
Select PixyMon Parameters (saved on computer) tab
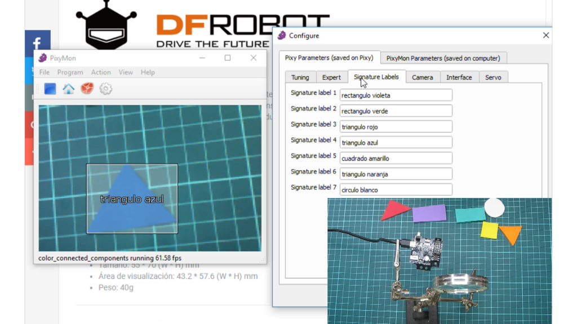(443, 58)
